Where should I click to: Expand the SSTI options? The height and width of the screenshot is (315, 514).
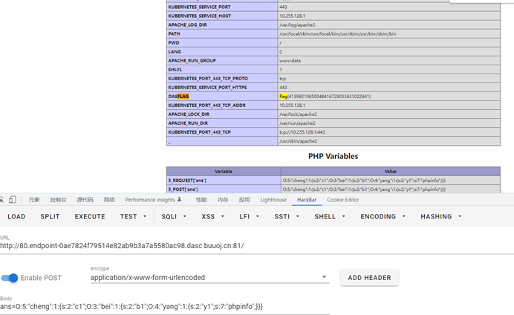pos(287,217)
